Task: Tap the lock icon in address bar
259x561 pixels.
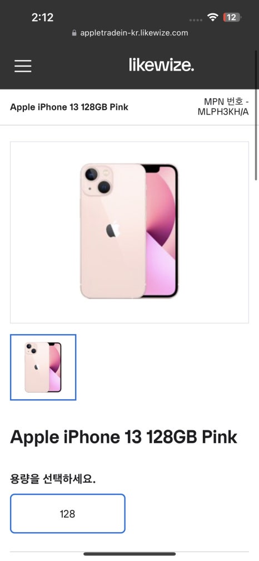Action: 74,33
